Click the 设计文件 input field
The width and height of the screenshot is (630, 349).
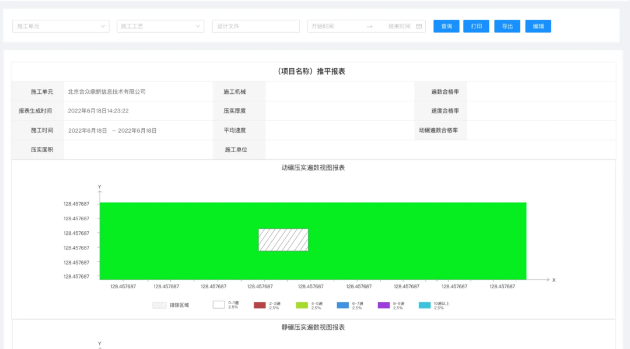pos(256,26)
